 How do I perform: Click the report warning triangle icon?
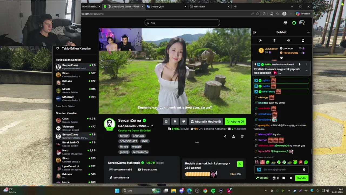[x=234, y=136]
